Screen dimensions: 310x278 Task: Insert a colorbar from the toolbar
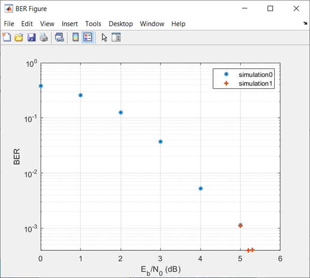point(76,37)
